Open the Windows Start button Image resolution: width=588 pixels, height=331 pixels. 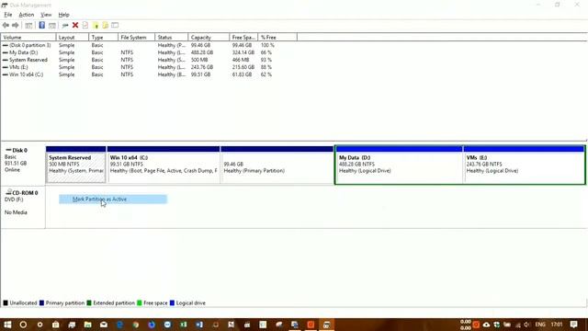pyautogui.click(x=7, y=325)
